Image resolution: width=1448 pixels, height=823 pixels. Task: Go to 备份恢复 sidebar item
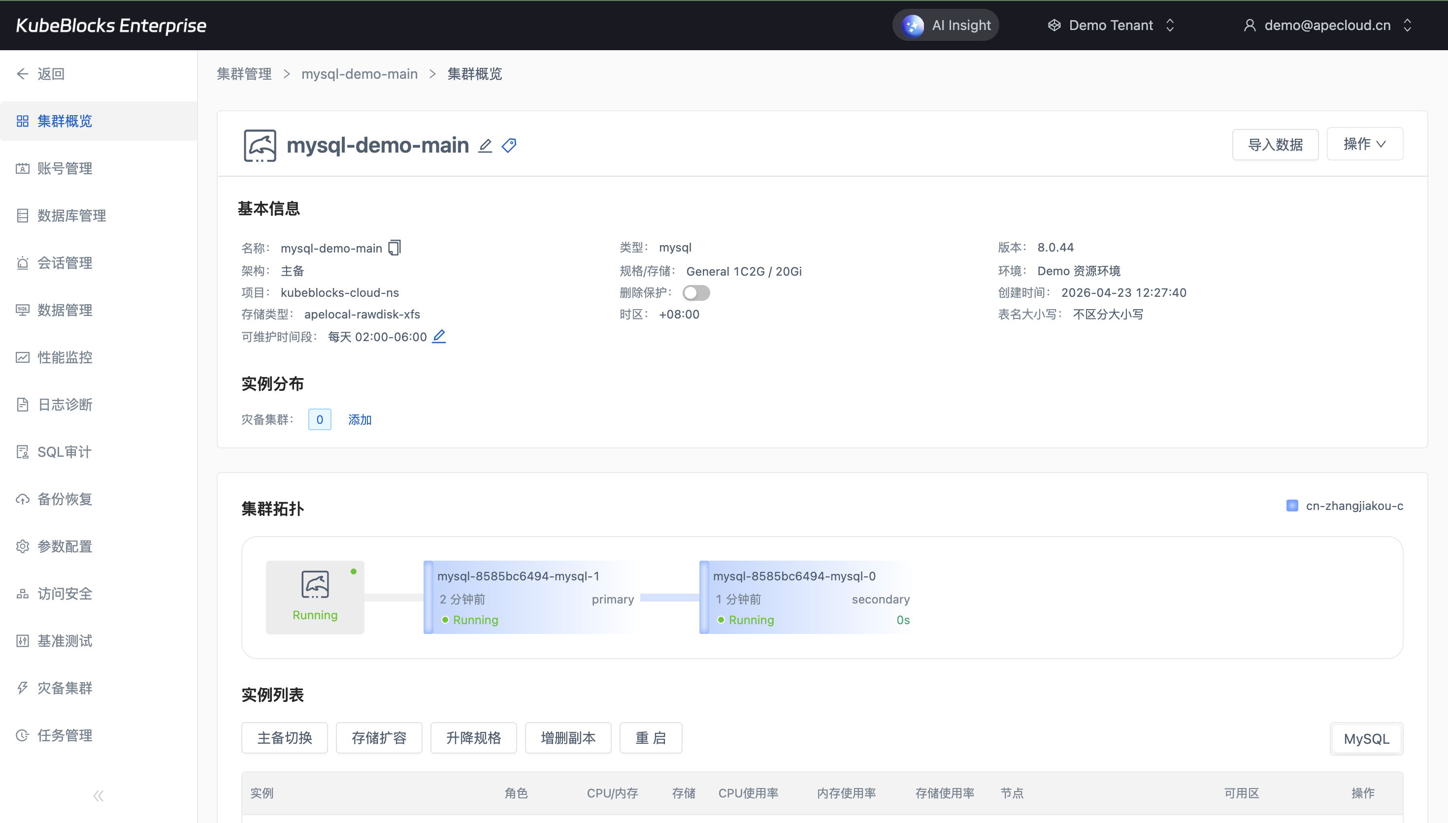click(x=65, y=499)
